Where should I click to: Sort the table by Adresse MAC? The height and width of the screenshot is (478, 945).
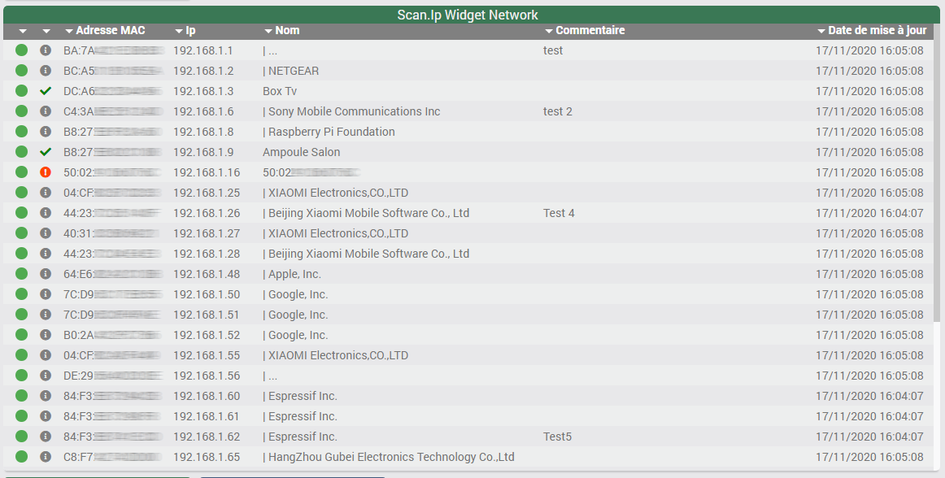point(106,30)
